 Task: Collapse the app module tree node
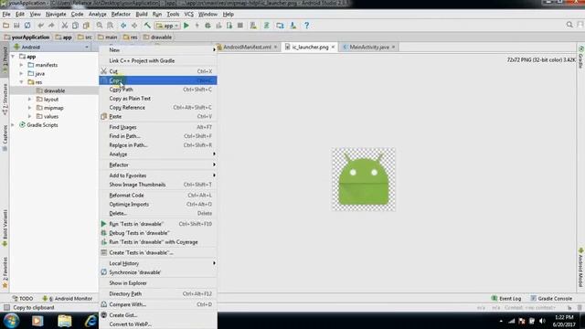(x=14, y=57)
